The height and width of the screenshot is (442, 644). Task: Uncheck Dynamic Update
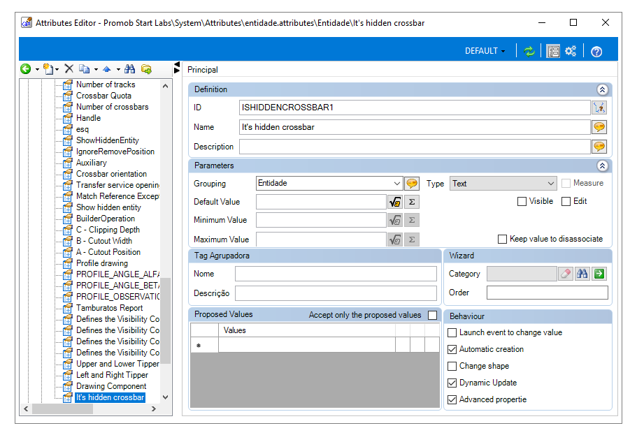(x=452, y=383)
